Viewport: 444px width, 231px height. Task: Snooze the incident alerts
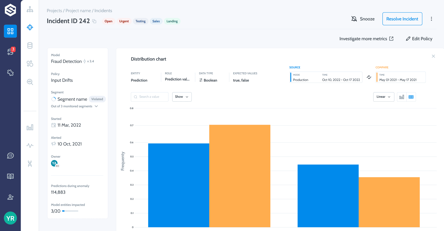(x=363, y=19)
